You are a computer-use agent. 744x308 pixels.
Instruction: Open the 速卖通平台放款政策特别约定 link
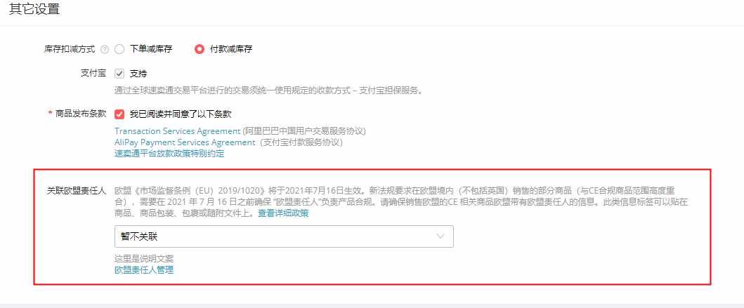(169, 154)
